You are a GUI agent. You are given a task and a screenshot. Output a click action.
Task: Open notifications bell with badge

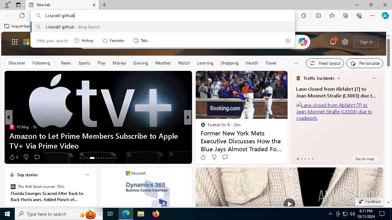tap(333, 42)
